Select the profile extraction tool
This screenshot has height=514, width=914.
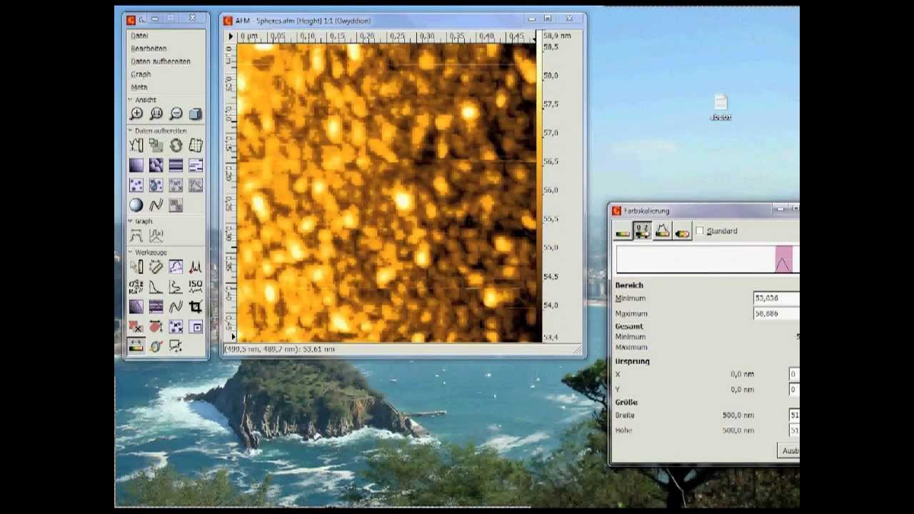(176, 266)
